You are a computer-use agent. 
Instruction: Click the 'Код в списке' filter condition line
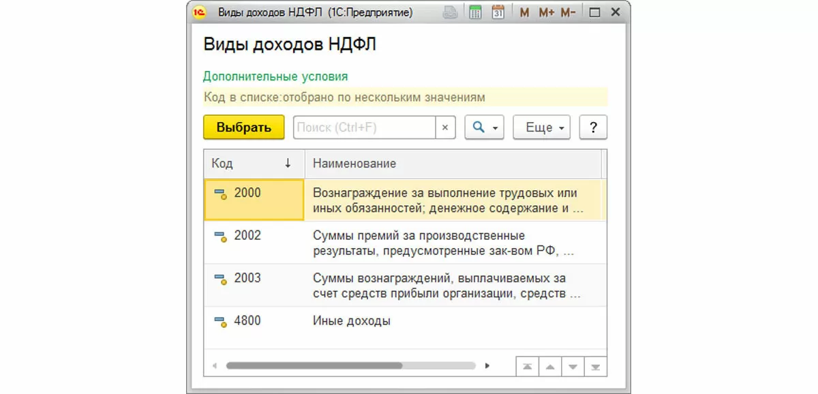(x=405, y=97)
